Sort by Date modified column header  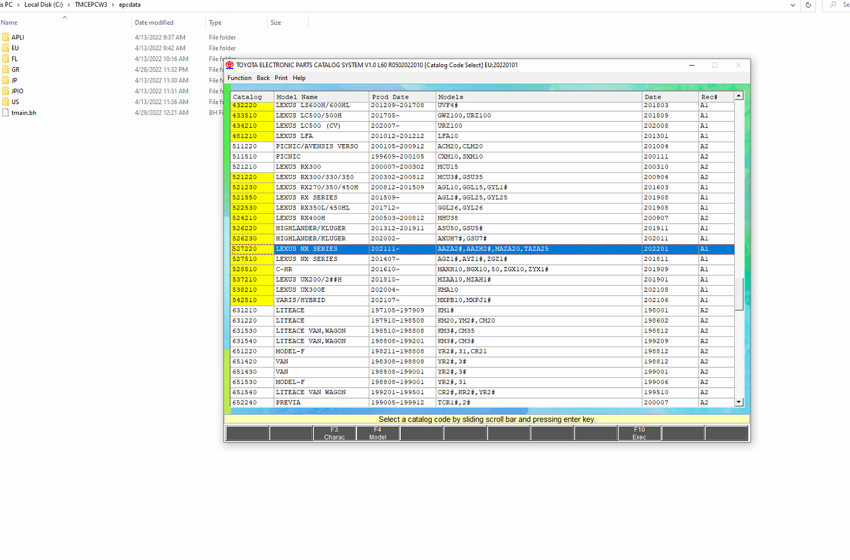click(154, 23)
